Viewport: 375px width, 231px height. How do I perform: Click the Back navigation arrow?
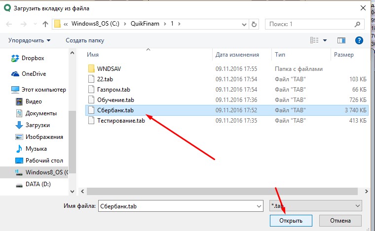(9, 24)
